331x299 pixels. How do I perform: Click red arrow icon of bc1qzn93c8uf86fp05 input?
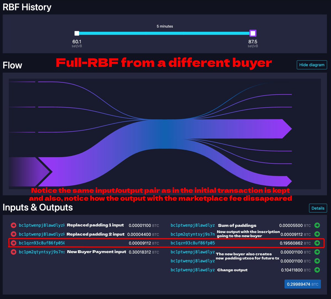14,243
